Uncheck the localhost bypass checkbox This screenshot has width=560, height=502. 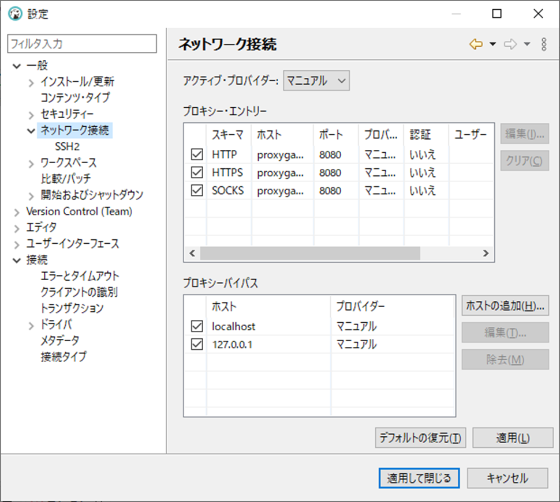click(197, 326)
